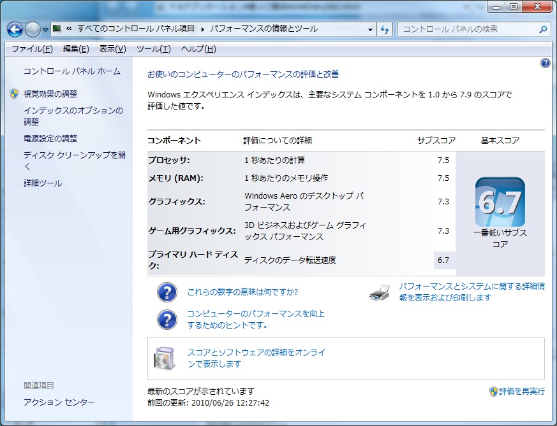Open インデックスのオプションの調整 link
The height and width of the screenshot is (426, 557).
click(73, 116)
